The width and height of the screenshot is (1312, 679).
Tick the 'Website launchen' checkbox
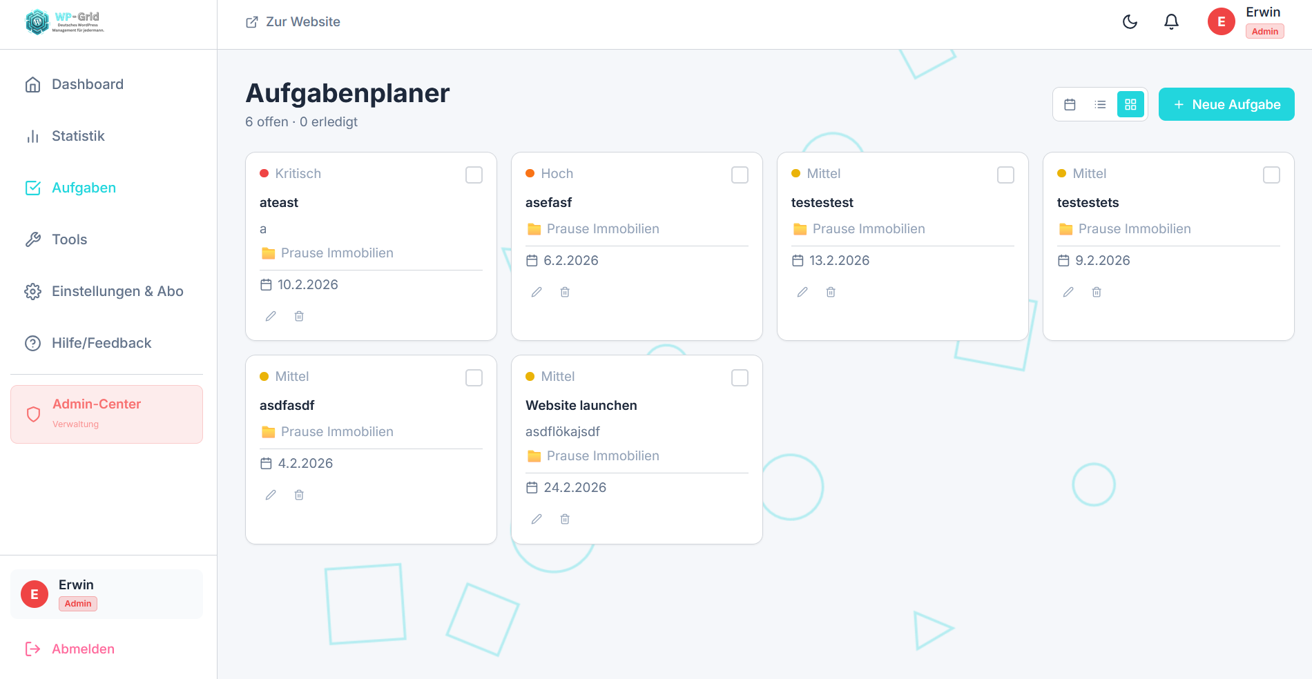tap(740, 378)
